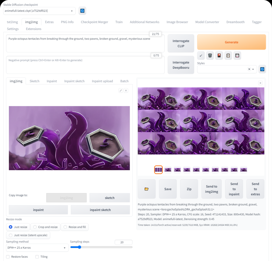Click the arrow icon to read generation parameters
The width and height of the screenshot is (272, 261).
click(x=201, y=55)
